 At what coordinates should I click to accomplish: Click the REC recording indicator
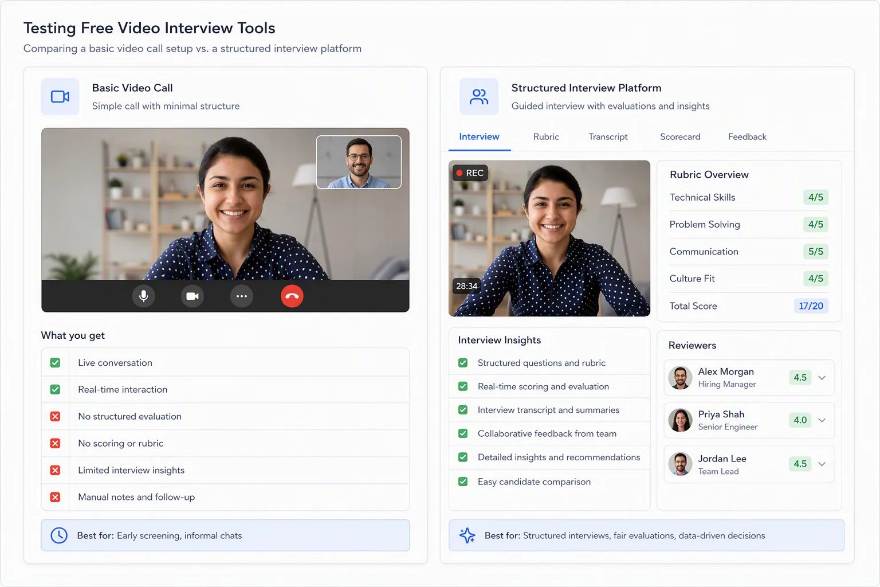coord(470,173)
